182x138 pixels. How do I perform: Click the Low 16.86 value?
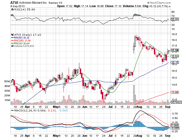[x=96, y=6]
